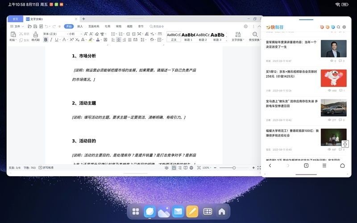Toggle 拼写检查 spell check
This screenshot has height=223, width=357.
46,168
